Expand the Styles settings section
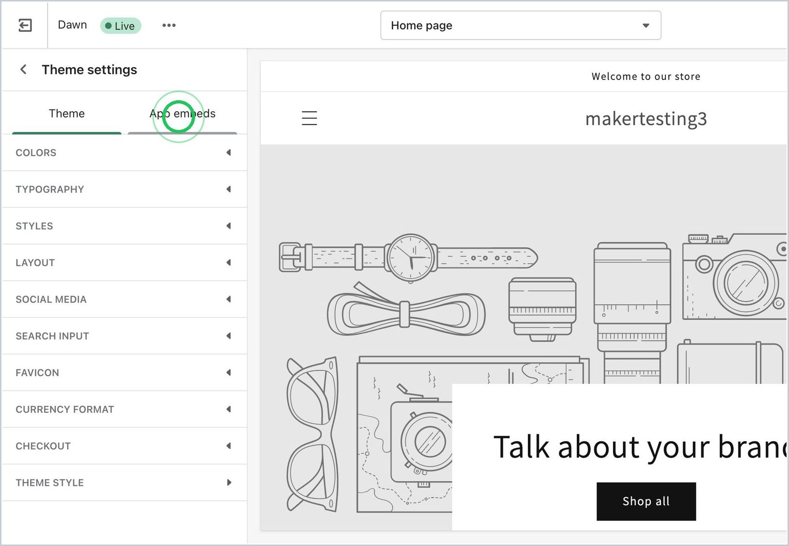 pyautogui.click(x=124, y=226)
